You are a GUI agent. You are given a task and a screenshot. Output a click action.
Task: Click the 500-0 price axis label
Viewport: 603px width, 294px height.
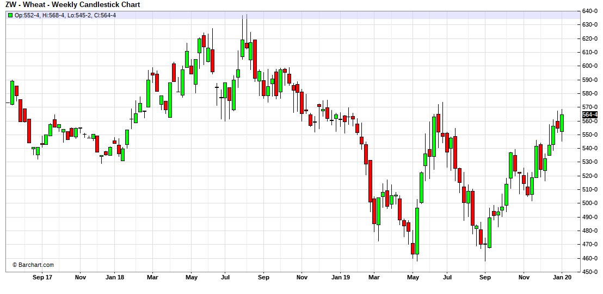pyautogui.click(x=590, y=203)
